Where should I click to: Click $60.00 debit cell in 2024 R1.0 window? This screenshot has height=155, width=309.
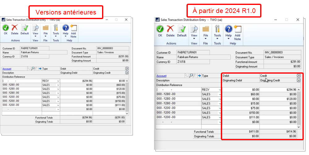click(x=241, y=94)
